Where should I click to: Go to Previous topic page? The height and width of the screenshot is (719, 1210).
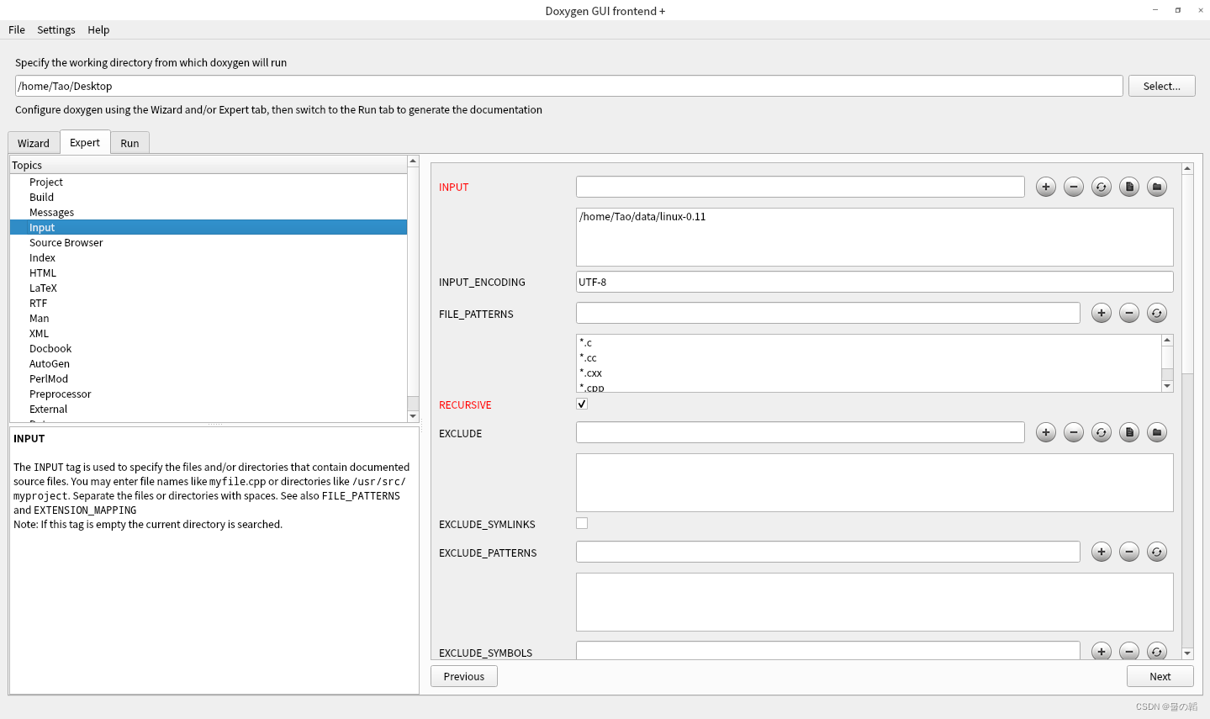click(464, 676)
